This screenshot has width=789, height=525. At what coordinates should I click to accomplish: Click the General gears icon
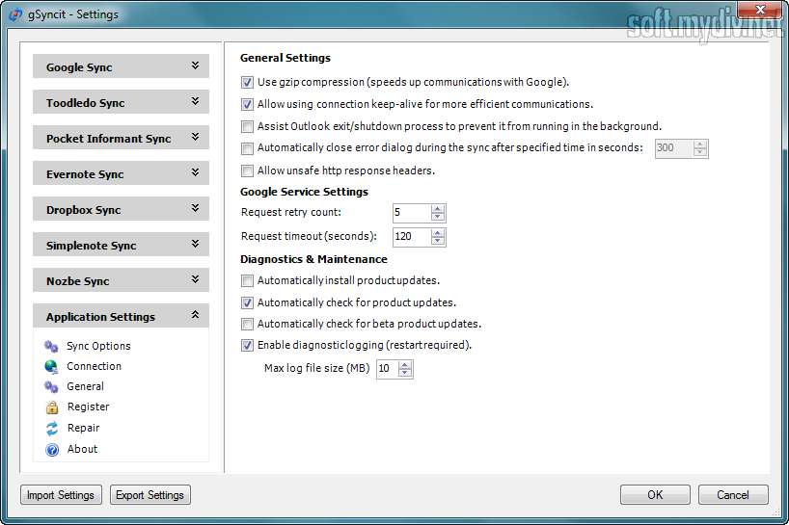click(x=51, y=386)
